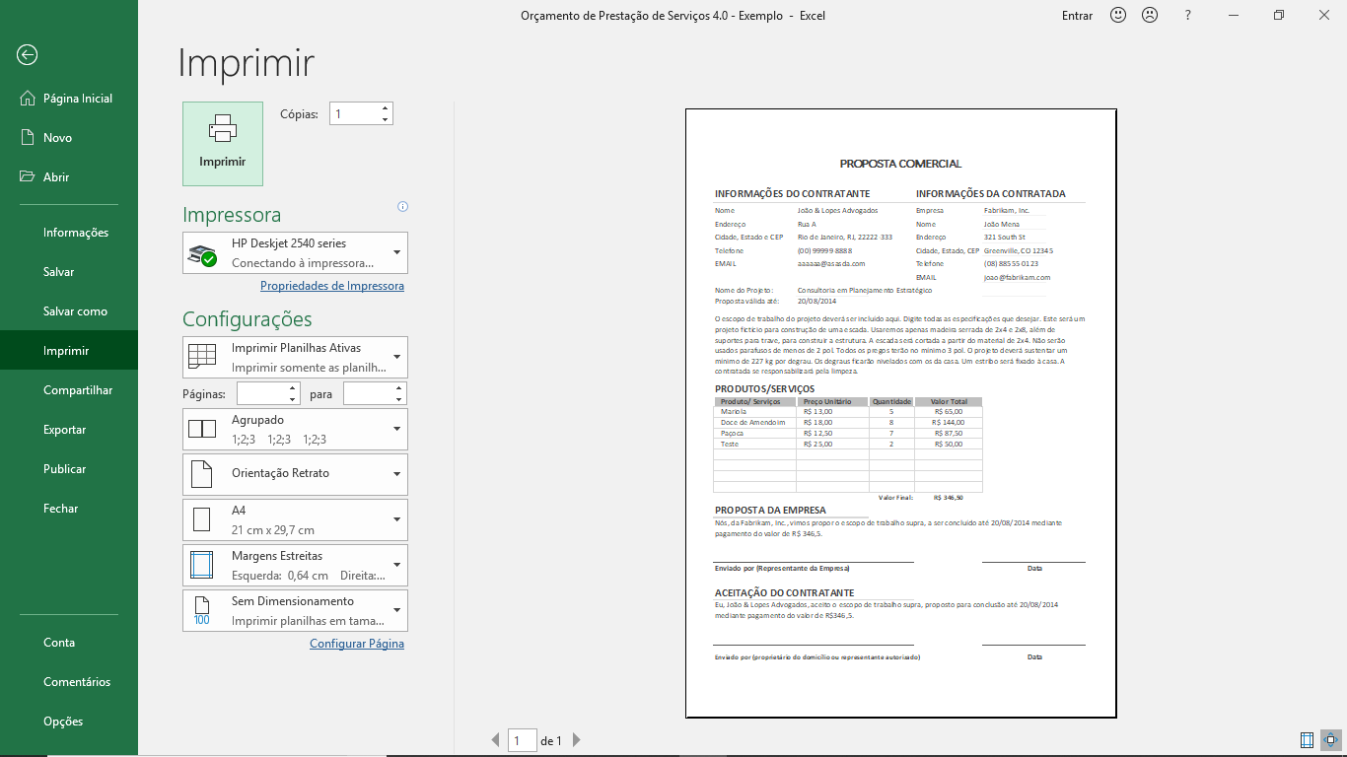
Task: Toggle Zoom to Page icon
Action: [1330, 739]
